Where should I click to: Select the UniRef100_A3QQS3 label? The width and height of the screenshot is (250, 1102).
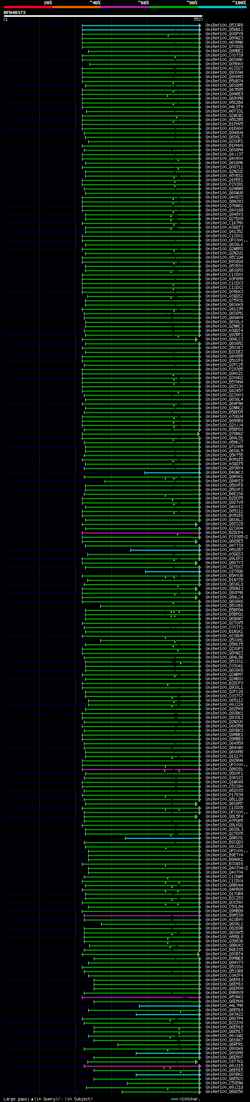coord(224,554)
